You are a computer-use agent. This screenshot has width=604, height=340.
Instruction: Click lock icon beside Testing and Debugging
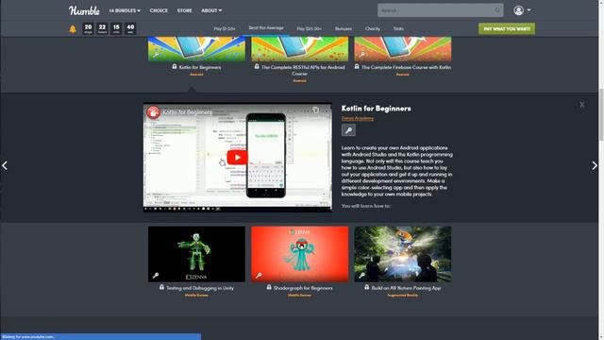pyautogui.click(x=161, y=287)
